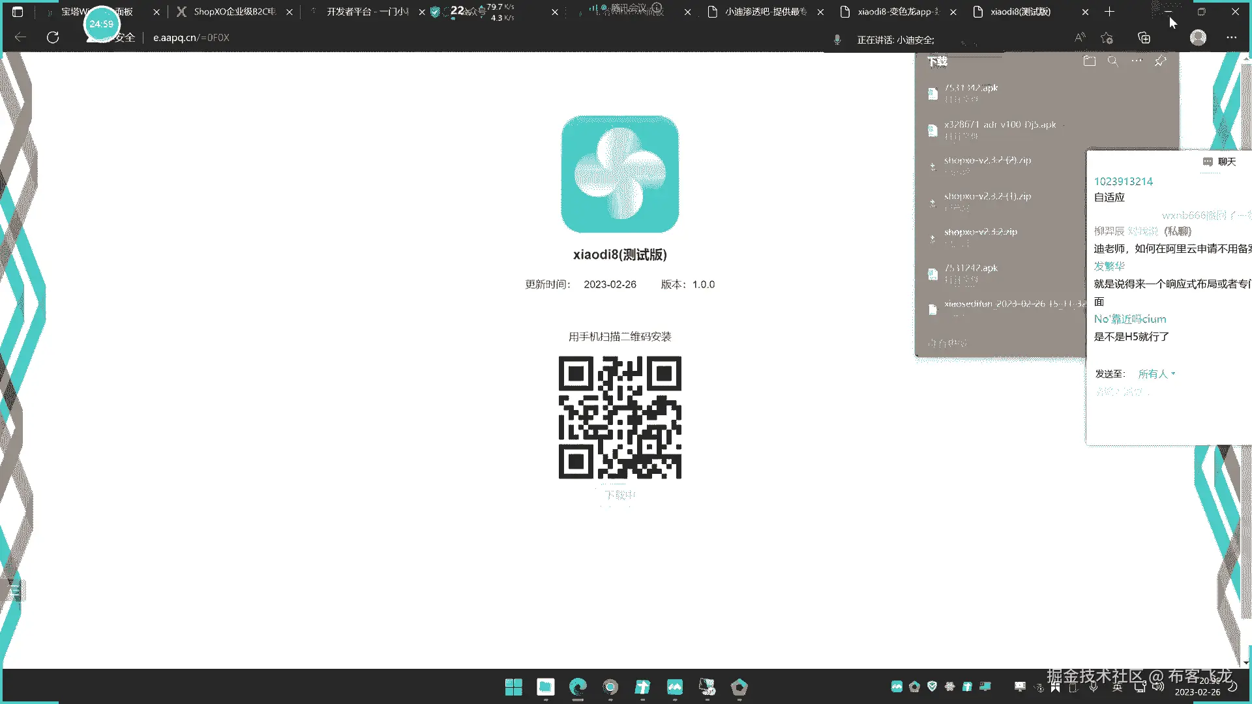Open downloads folder icon in Downloads panel
This screenshot has width=1252, height=704.
tap(1089, 61)
